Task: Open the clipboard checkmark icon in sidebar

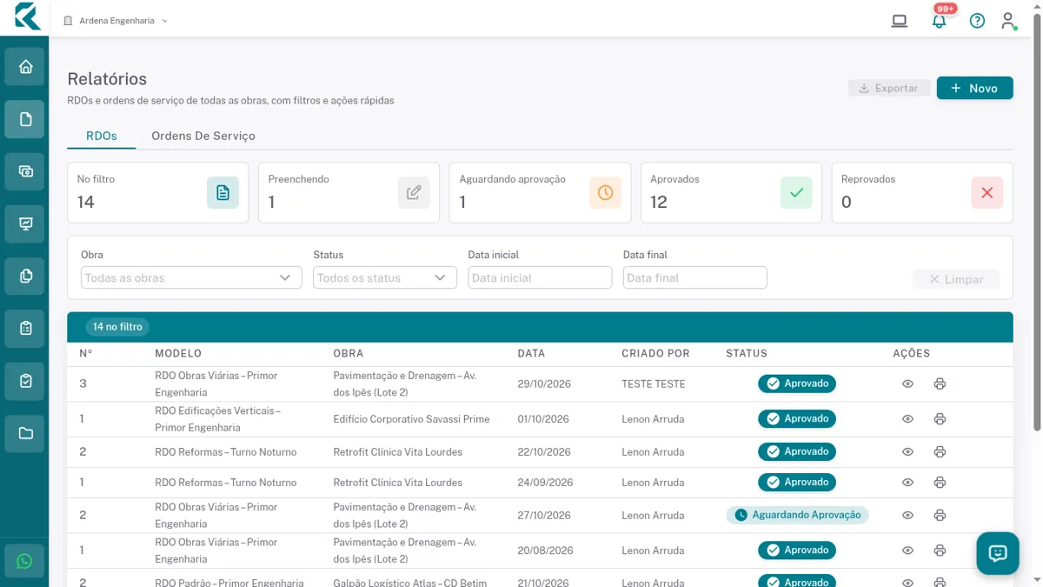Action: click(24, 380)
